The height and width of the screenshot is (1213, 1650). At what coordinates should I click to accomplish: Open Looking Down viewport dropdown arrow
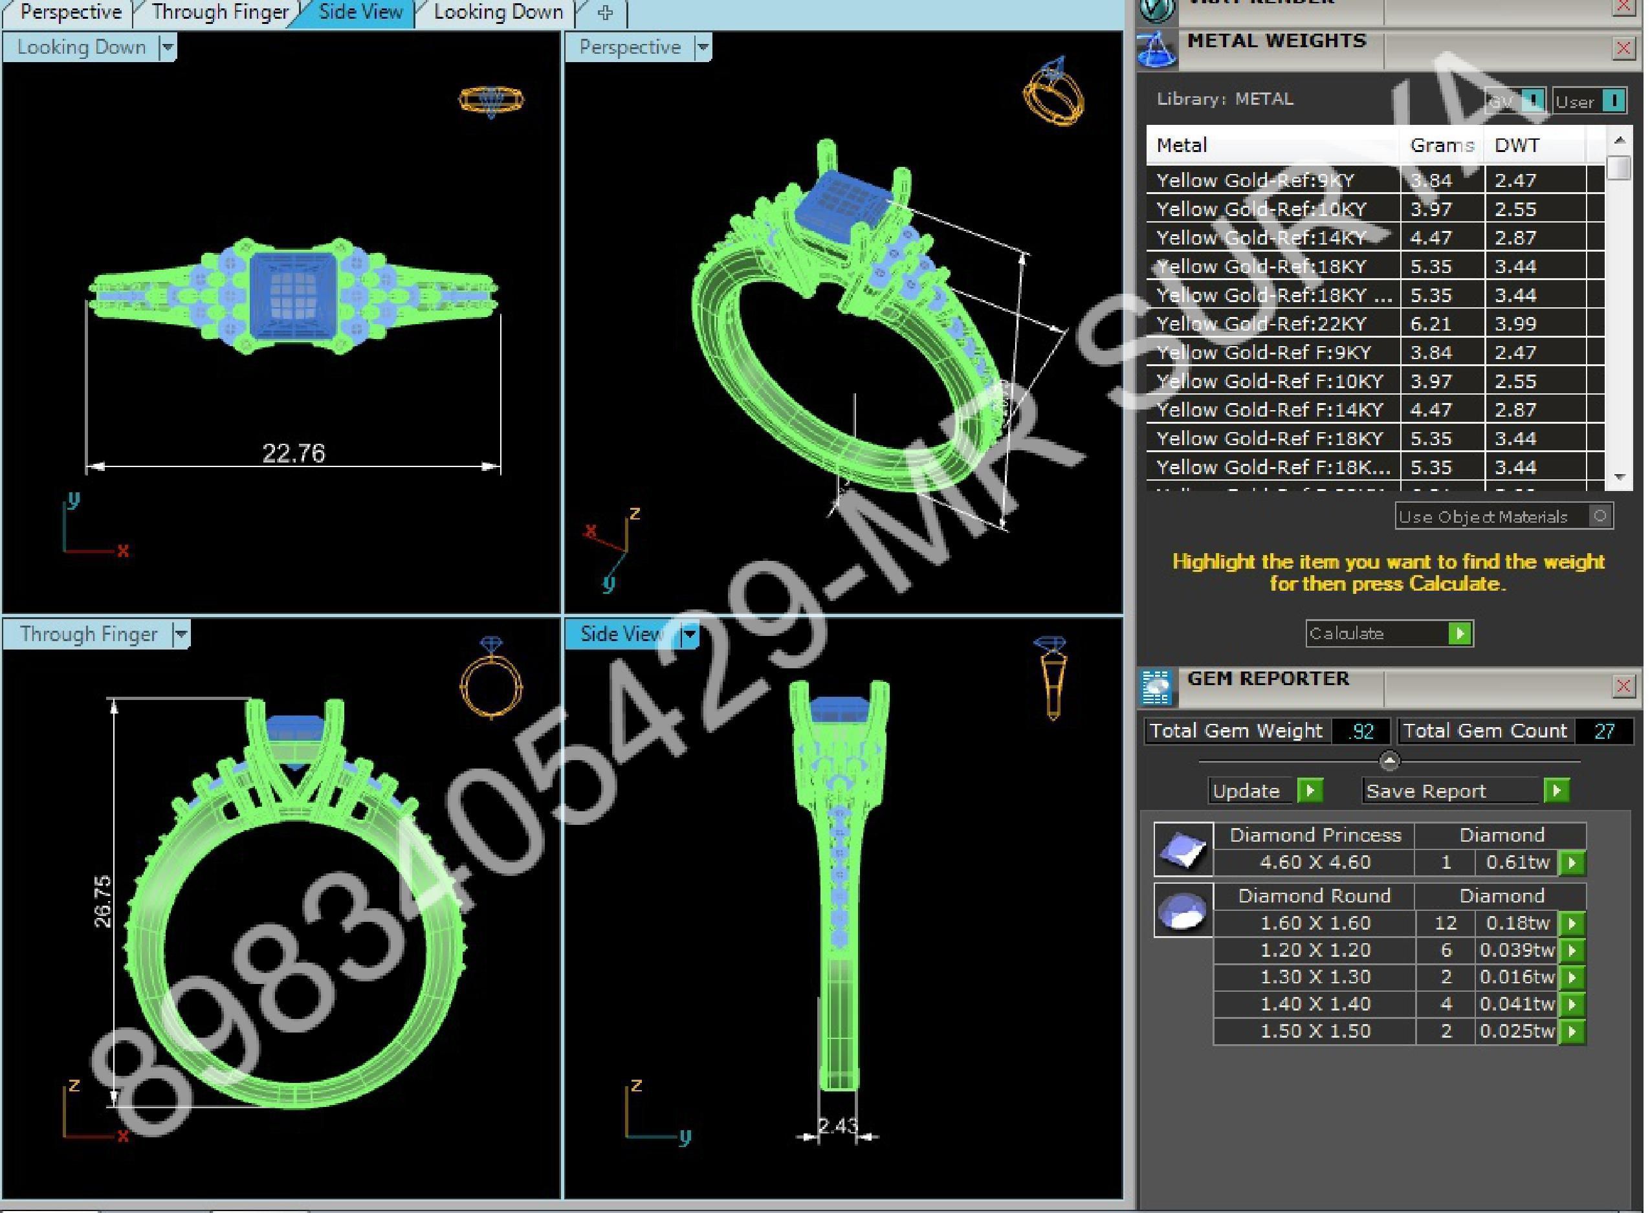click(x=168, y=48)
